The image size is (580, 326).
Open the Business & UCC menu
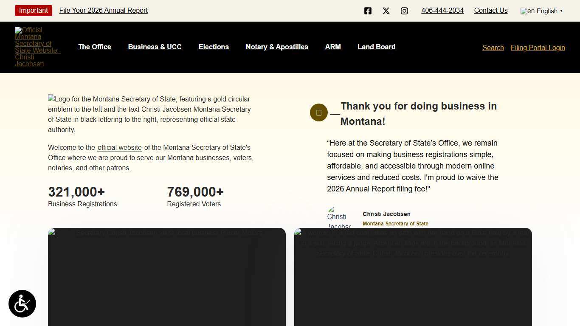[155, 47]
